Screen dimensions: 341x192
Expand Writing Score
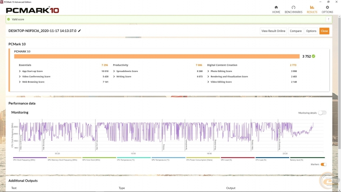click(x=114, y=77)
